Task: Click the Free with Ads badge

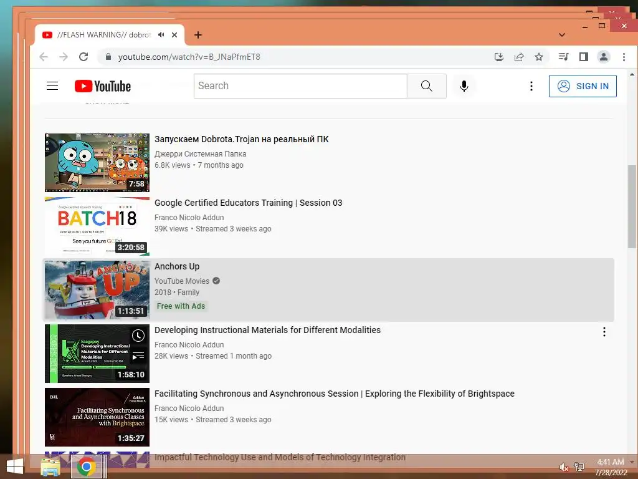Action: point(181,306)
